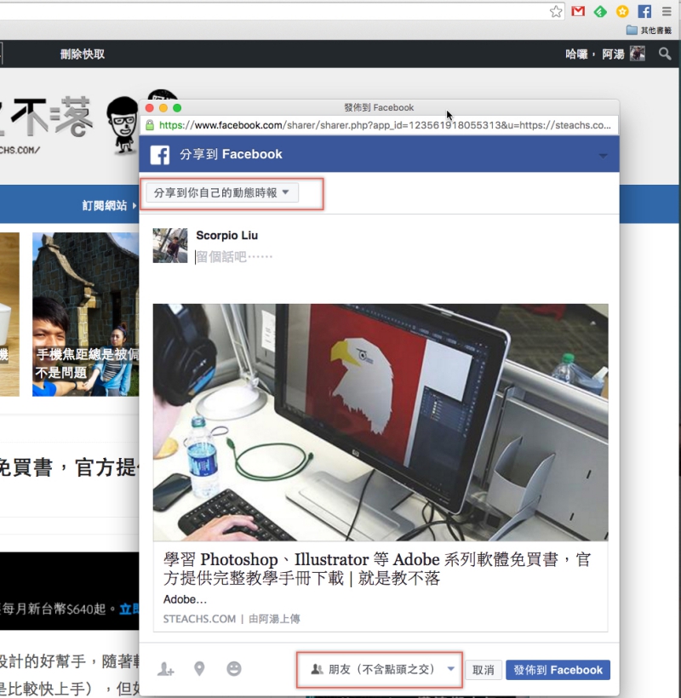Image resolution: width=681 pixels, height=698 pixels.
Task: Click the 取消 button
Action: [483, 670]
